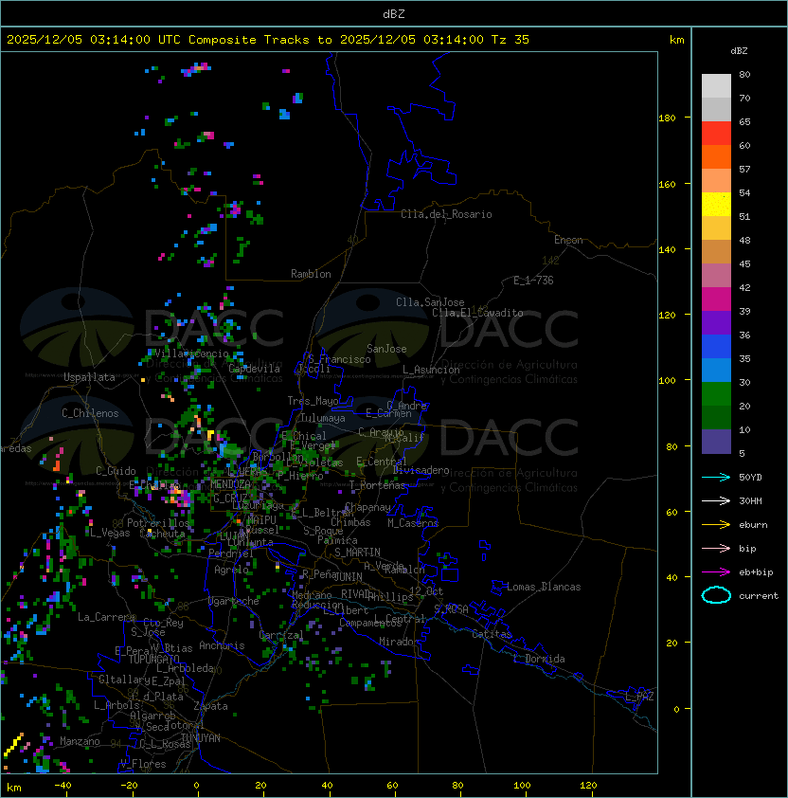The image size is (788, 798).
Task: Pick the dark orange 57-60 dBZ swatch
Action: (x=716, y=156)
